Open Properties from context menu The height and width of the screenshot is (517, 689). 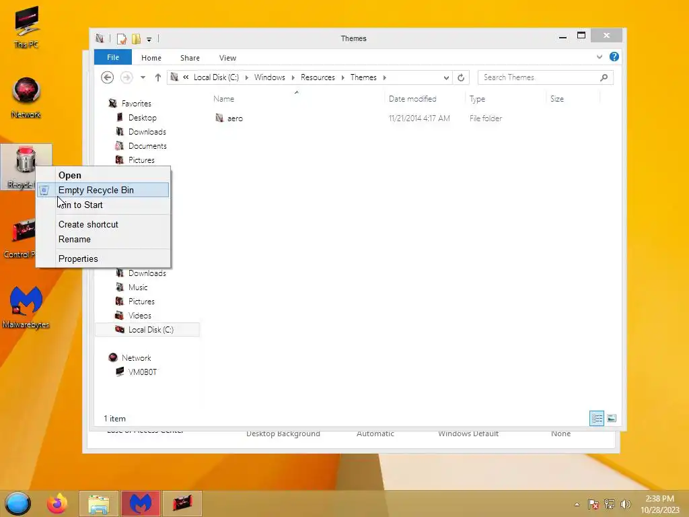pos(103,258)
